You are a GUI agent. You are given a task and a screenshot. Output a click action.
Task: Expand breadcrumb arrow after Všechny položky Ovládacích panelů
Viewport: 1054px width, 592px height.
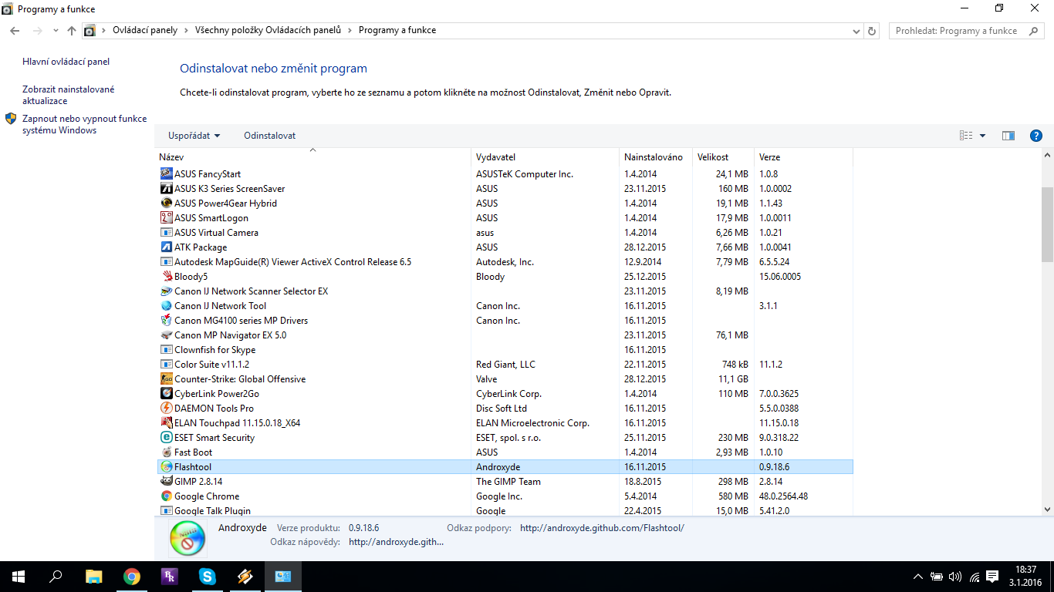point(350,31)
